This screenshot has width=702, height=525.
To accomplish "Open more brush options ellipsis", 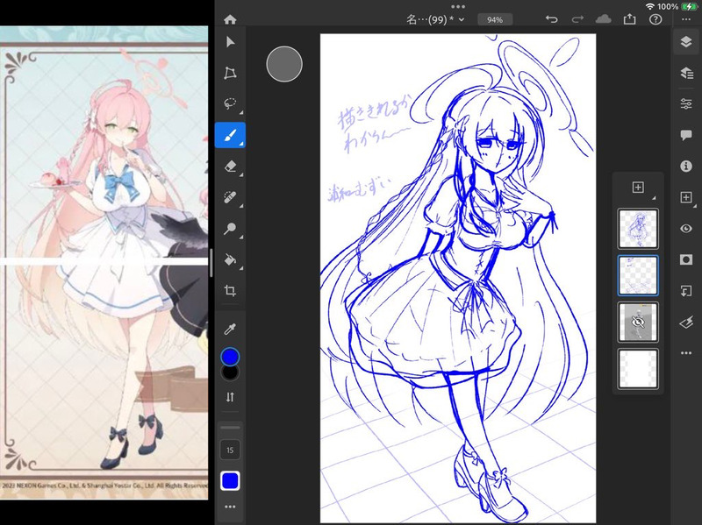I will (x=230, y=507).
